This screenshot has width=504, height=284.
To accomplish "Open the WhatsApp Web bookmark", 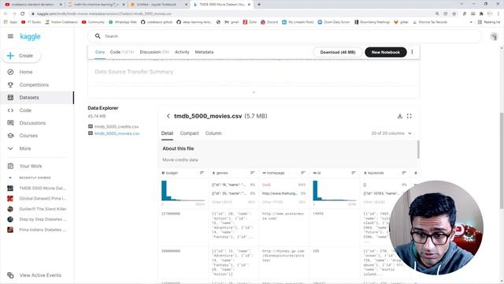I will pyautogui.click(x=123, y=22).
